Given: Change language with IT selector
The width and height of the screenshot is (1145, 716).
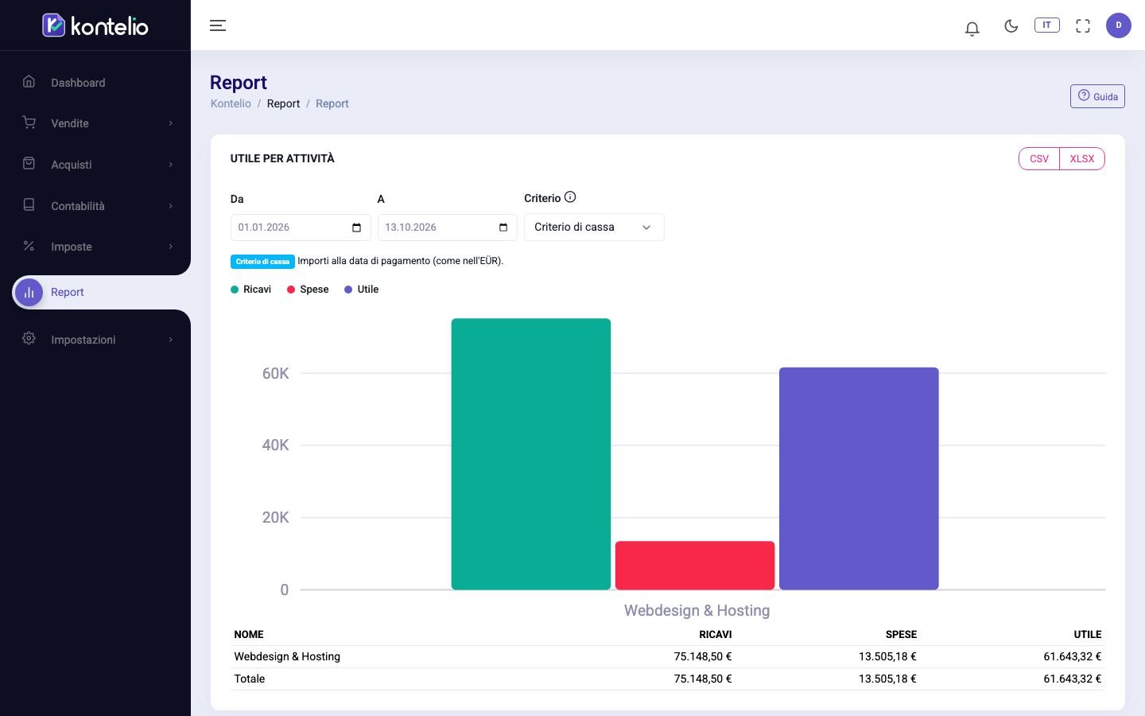Looking at the screenshot, I should tap(1047, 25).
